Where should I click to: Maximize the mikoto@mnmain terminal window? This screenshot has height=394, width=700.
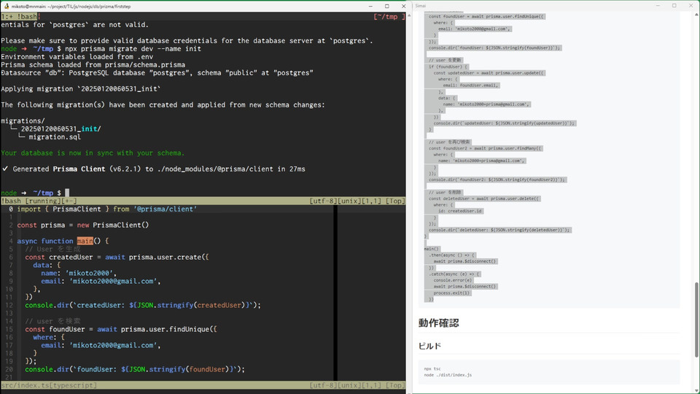point(387,7)
